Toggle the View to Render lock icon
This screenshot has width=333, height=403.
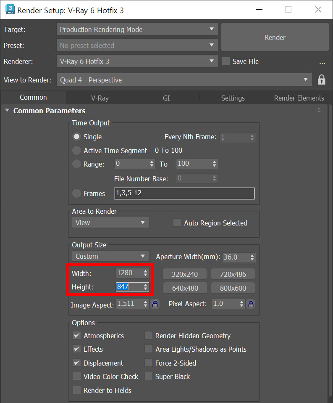(x=322, y=80)
